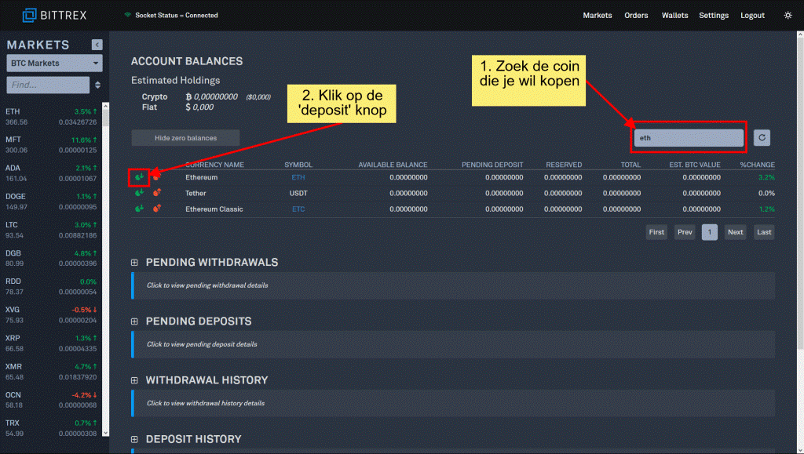Go to the Next page
The height and width of the screenshot is (454, 804).
[x=735, y=232]
